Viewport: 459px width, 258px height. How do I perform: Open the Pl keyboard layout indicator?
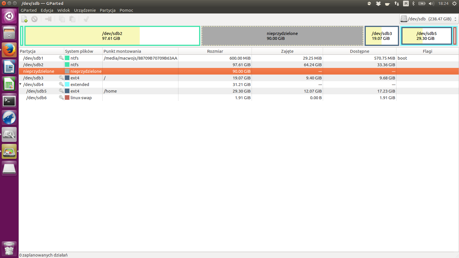pos(406,3)
